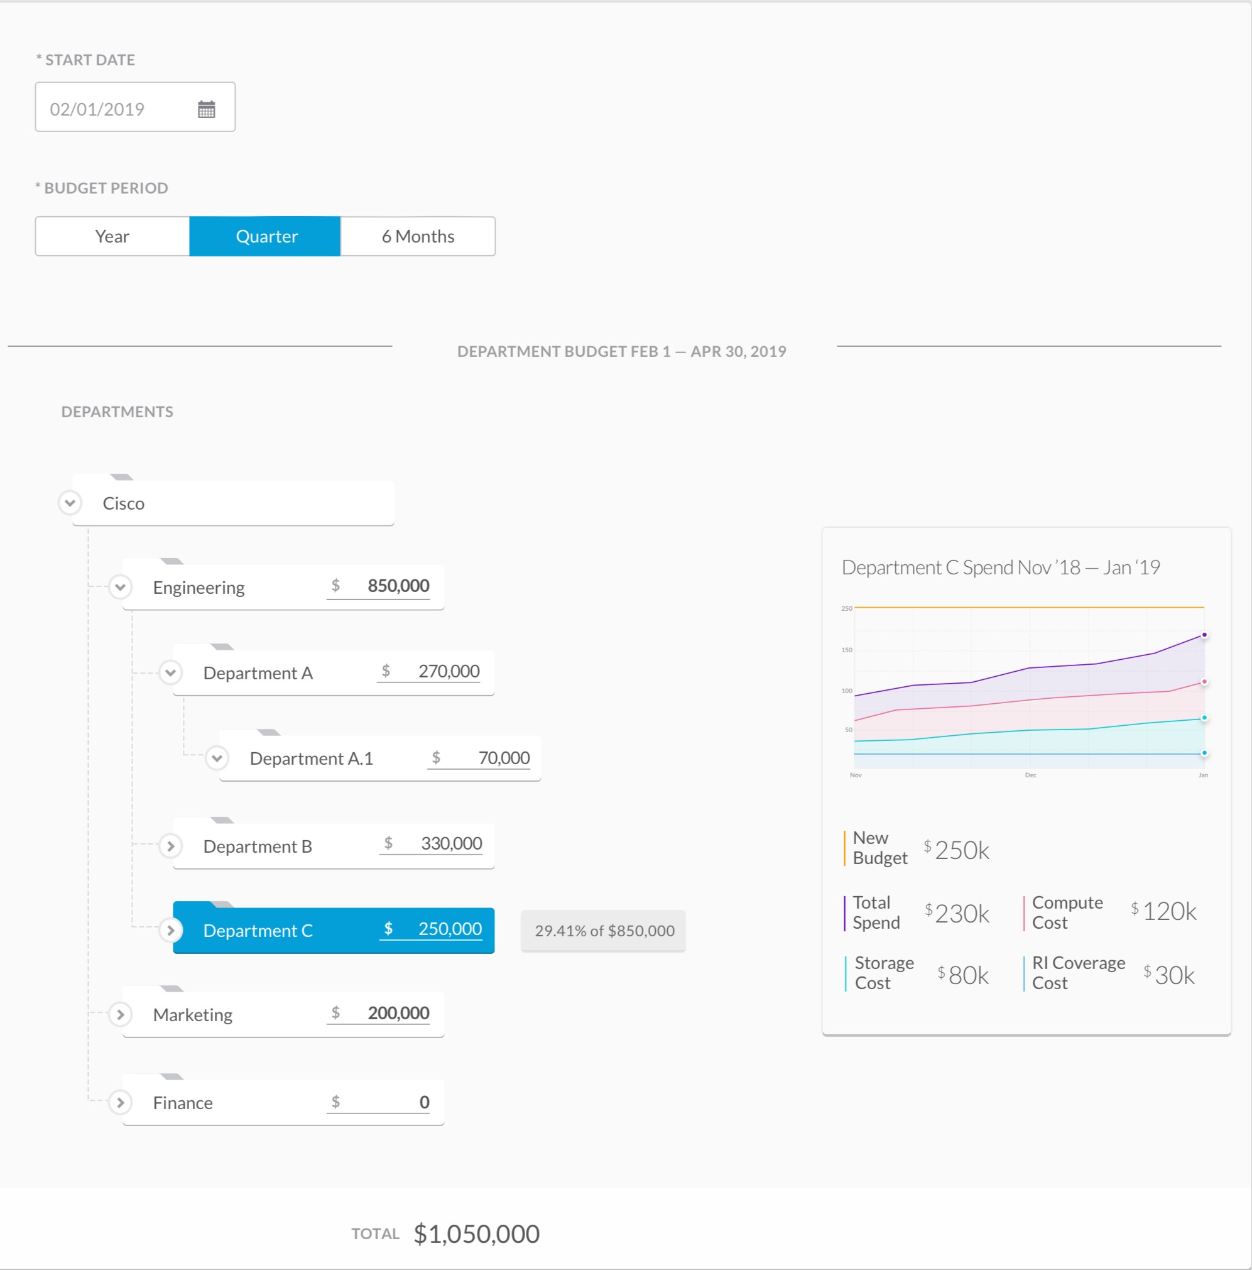Click the Compute Cost legend entry
This screenshot has width=1252, height=1270.
coord(1067,912)
